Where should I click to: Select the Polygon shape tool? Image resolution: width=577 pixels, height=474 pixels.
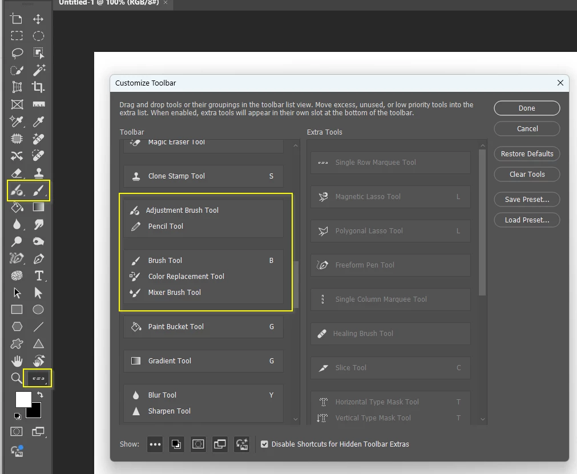pyautogui.click(x=17, y=326)
